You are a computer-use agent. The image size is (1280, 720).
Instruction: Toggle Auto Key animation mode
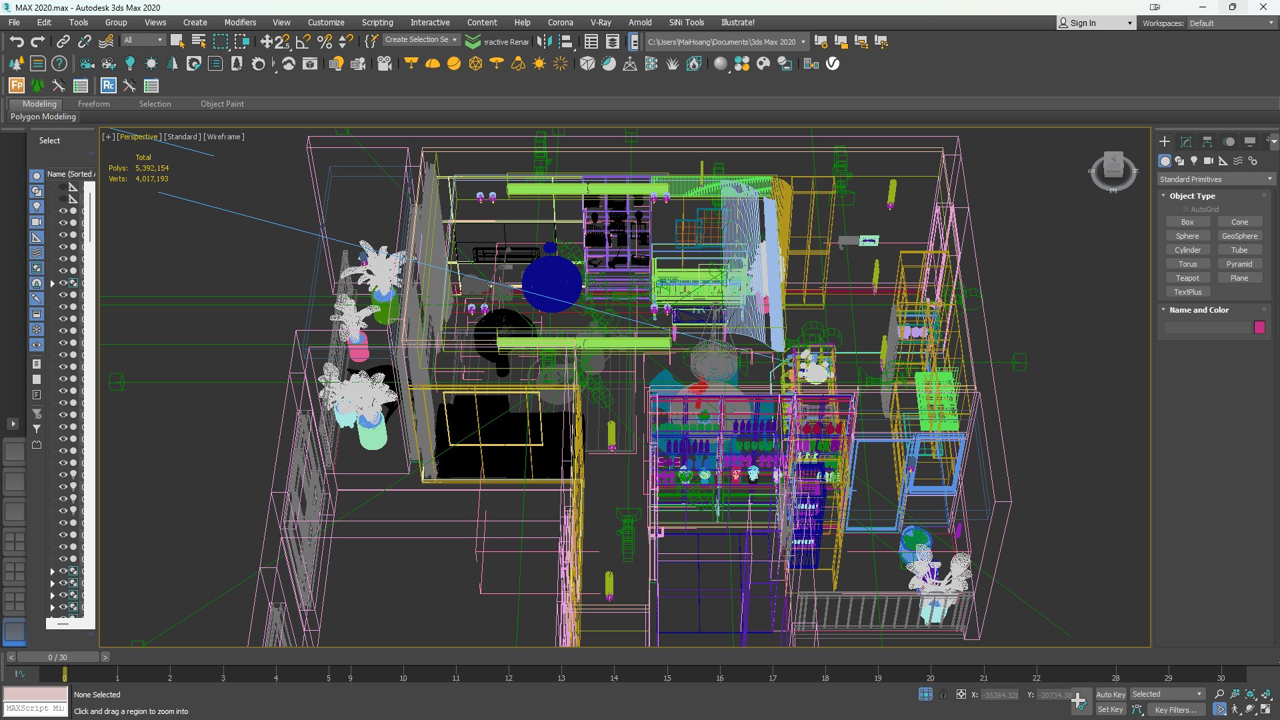point(1110,694)
